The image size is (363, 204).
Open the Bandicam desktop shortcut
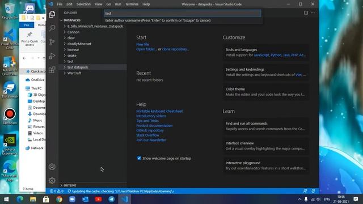click(x=10, y=116)
